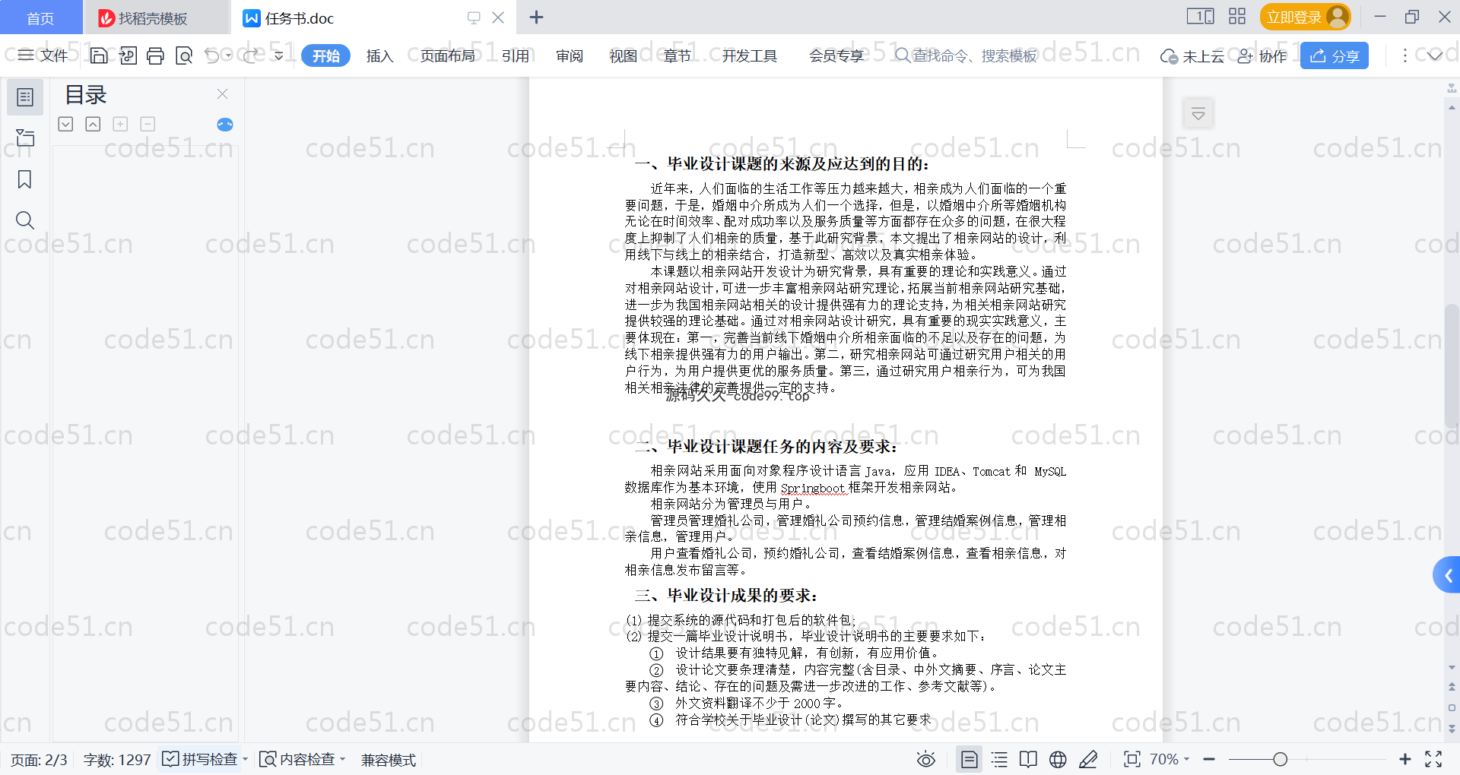Click the blue smart outline icon in 目录 panel
1460x775 pixels.
pyautogui.click(x=225, y=125)
